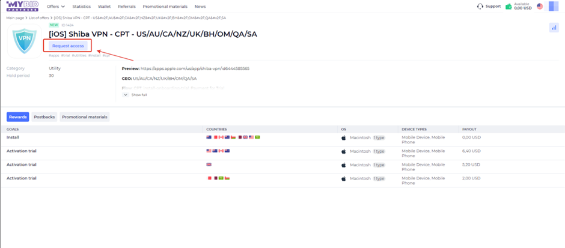Open the apps.apple.com preview link
The image size is (565, 248).
click(x=195, y=68)
